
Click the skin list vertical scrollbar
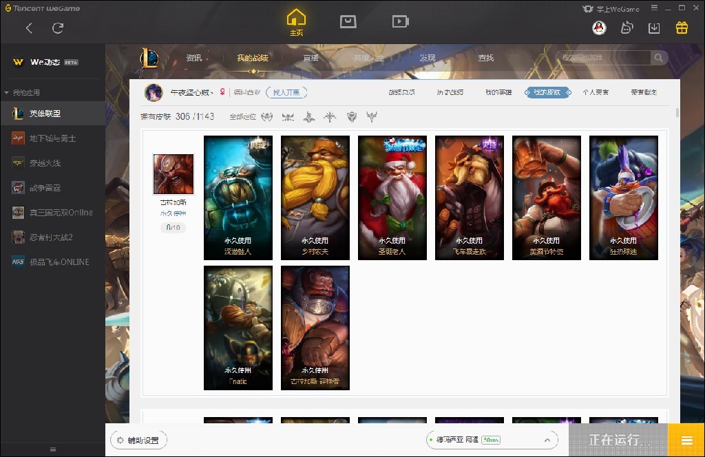pyautogui.click(x=677, y=112)
